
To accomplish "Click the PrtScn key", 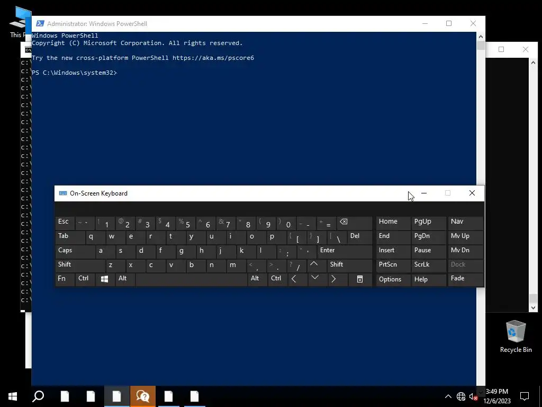I will [x=393, y=265].
